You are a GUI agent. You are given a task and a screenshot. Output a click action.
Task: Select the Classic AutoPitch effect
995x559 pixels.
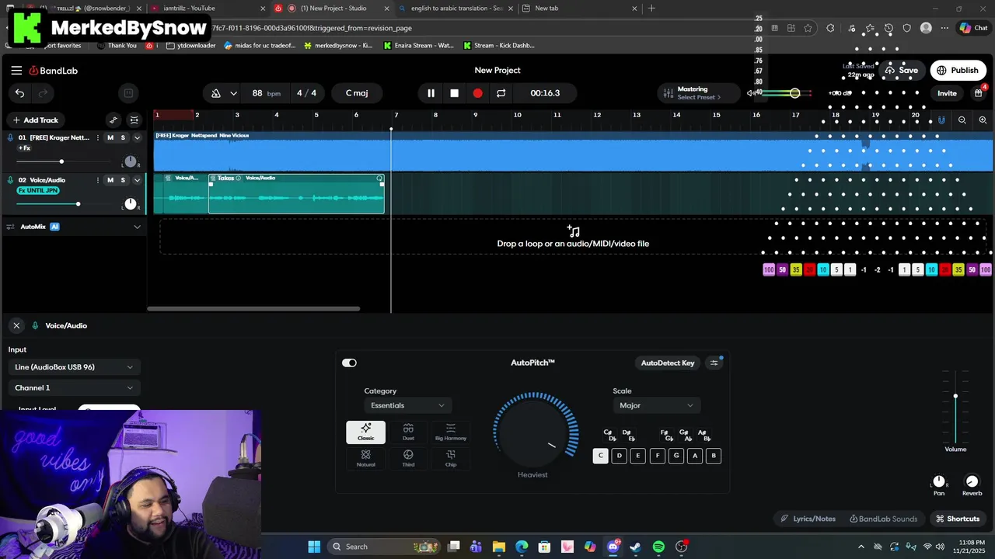click(x=365, y=432)
